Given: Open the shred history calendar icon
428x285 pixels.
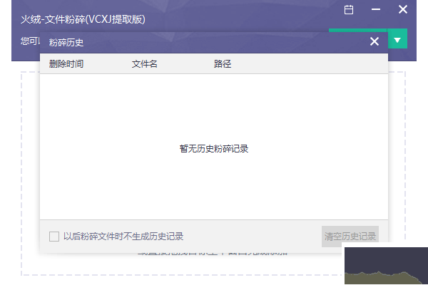Looking at the screenshot, I should pos(349,10).
